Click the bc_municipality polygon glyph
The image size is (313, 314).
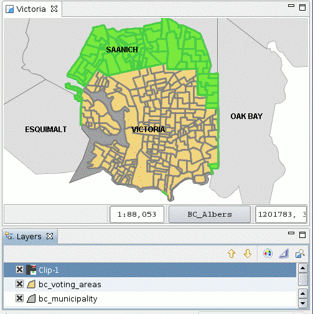coord(31,298)
